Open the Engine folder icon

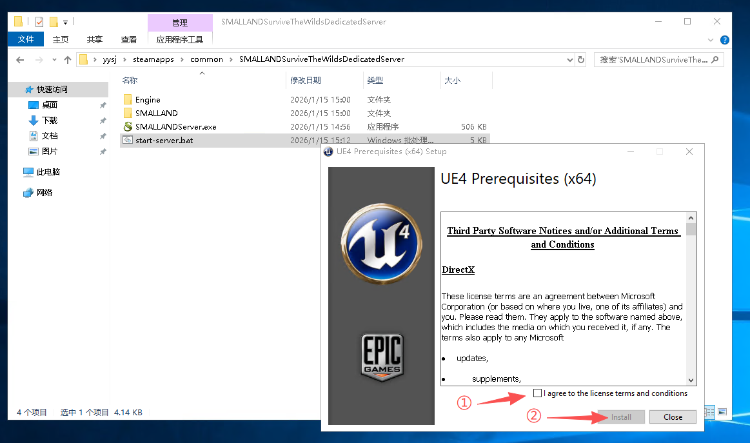[128, 100]
